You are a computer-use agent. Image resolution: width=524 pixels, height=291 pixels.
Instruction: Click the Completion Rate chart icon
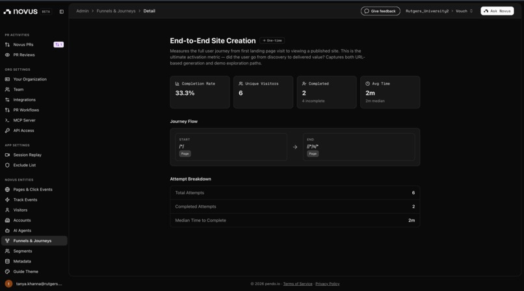point(177,84)
